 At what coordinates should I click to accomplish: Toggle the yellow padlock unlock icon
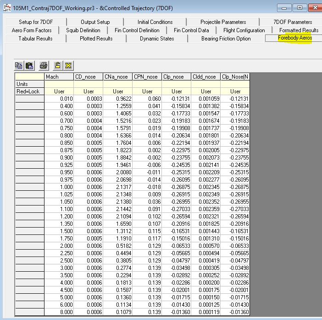click(58, 65)
